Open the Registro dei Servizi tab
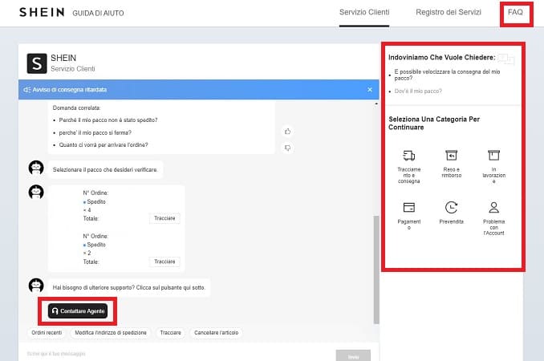Image resolution: width=544 pixels, height=361 pixels. pyautogui.click(x=449, y=12)
